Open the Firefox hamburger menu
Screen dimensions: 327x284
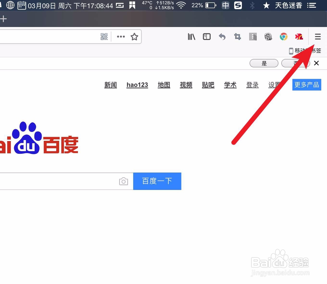click(318, 37)
